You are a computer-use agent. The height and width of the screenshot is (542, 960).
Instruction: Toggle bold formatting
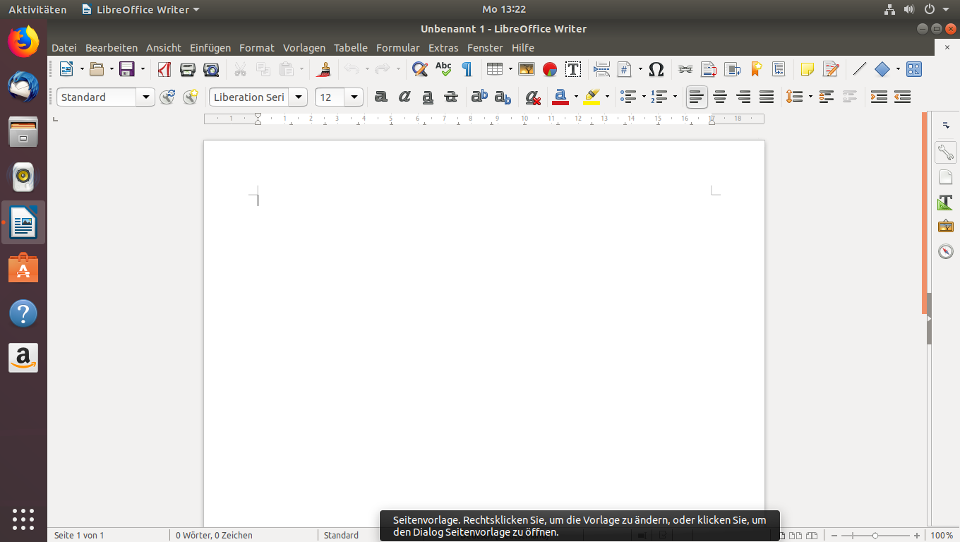(x=381, y=97)
